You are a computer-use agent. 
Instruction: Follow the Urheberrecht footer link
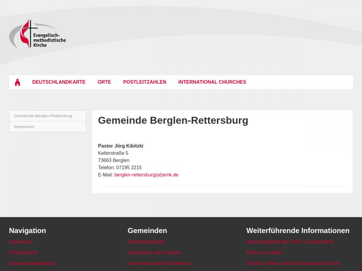23,253
